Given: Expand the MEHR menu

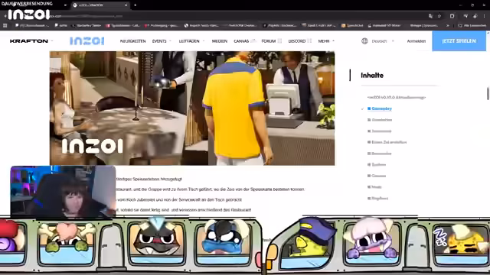Looking at the screenshot, I should [326, 41].
